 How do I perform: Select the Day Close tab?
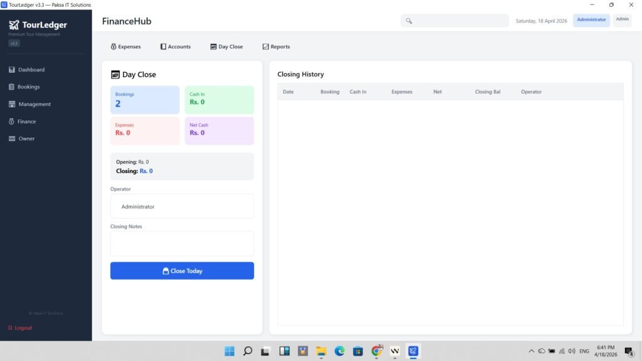point(226,46)
